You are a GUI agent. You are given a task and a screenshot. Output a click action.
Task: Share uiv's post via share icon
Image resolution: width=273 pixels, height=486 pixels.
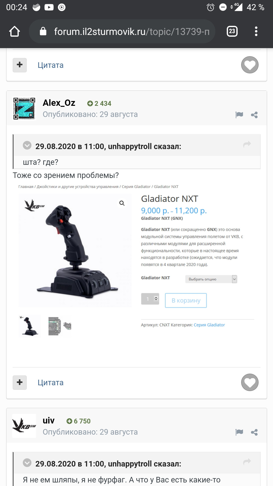pos(254,432)
